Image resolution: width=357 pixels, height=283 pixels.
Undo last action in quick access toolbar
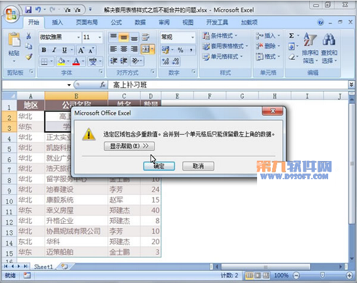(38, 9)
